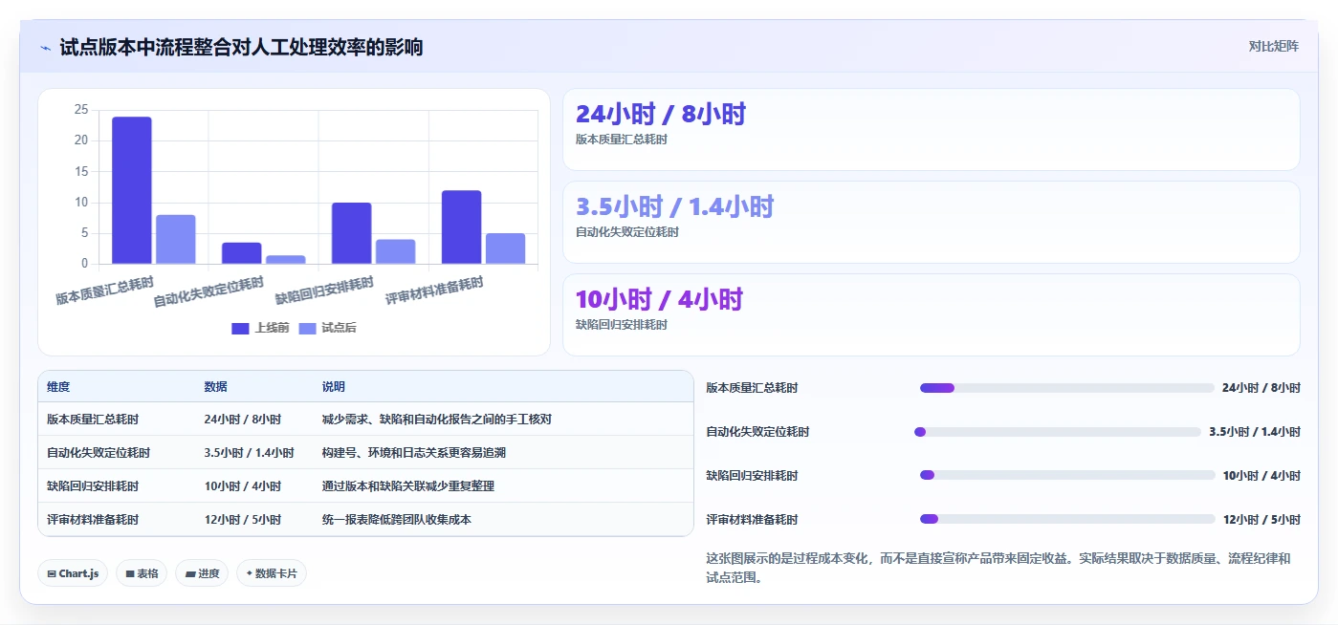Click the 上线前 bar for 自动化失败定位耗时
The height and width of the screenshot is (625, 1338).
pyautogui.click(x=242, y=253)
